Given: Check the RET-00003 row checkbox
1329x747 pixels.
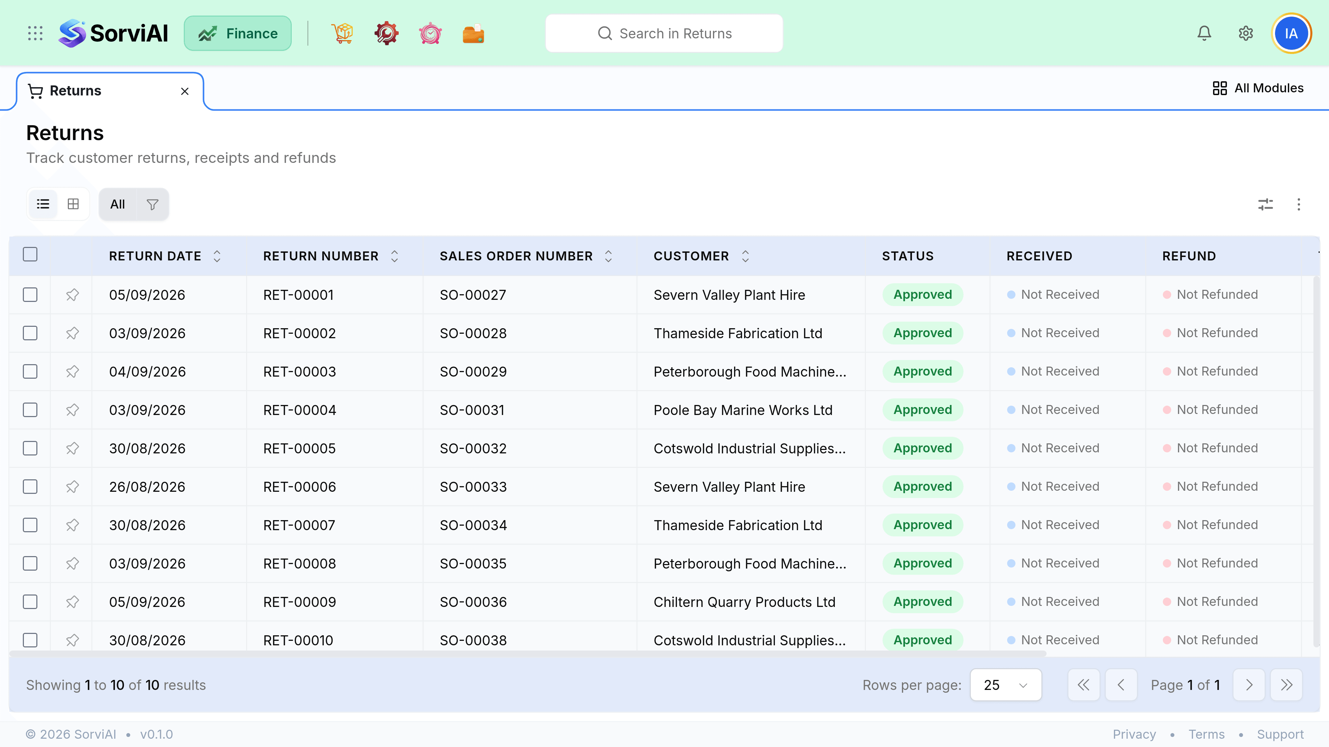Looking at the screenshot, I should coord(30,372).
